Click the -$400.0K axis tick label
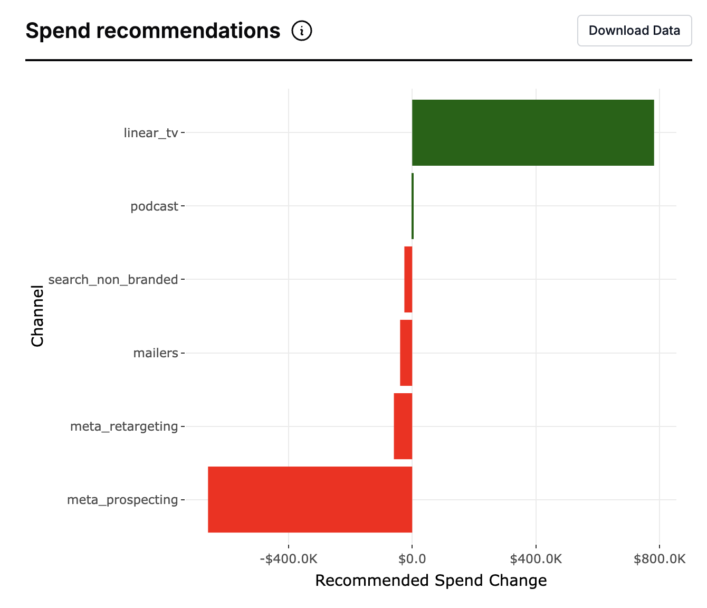This screenshot has height=608, width=707. pyautogui.click(x=289, y=559)
